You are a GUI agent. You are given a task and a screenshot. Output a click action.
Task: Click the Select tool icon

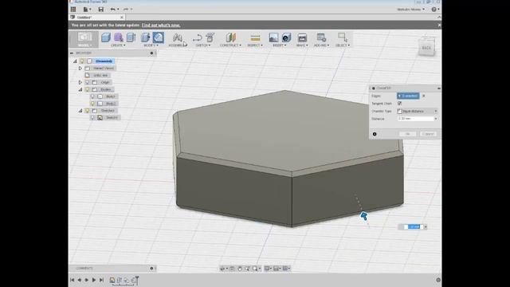pyautogui.click(x=343, y=37)
